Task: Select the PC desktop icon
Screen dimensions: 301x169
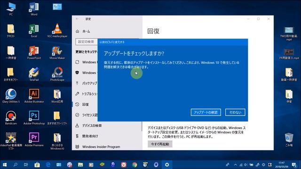Action: (x=11, y=8)
